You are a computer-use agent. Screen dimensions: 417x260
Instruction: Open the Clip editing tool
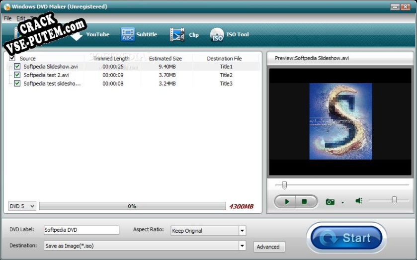click(x=184, y=35)
